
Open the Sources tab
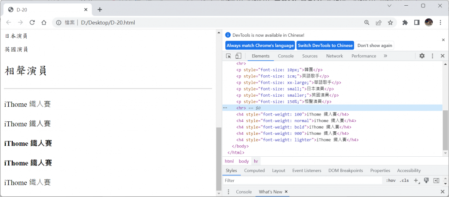310,56
